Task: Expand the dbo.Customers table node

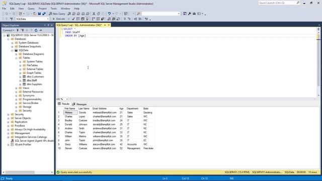Action: point(20,77)
